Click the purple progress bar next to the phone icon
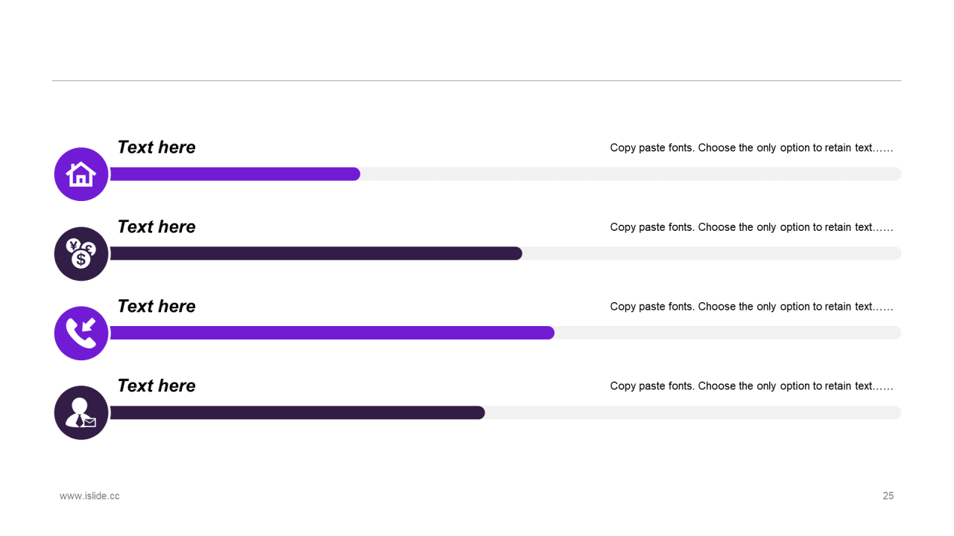954x536 pixels. tap(332, 333)
